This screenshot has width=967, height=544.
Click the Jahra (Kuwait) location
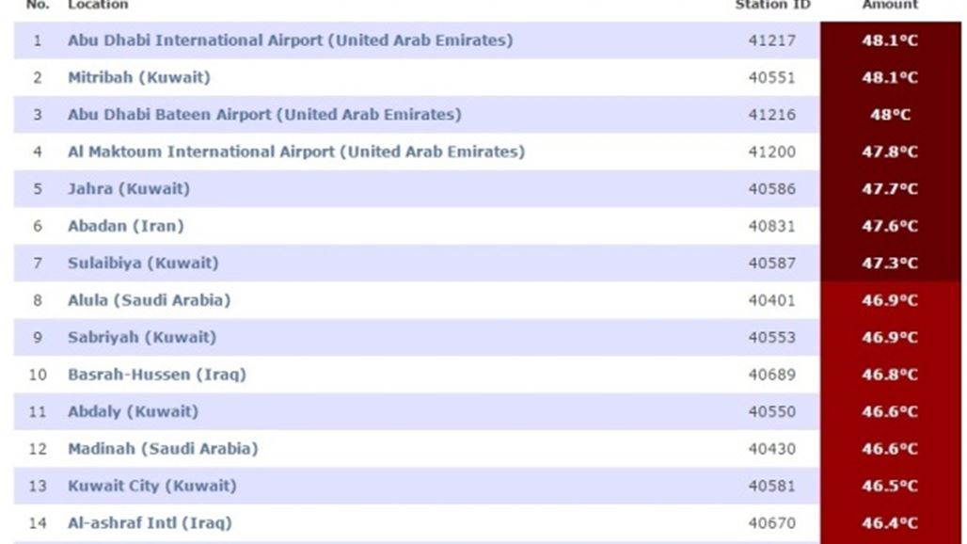coord(129,189)
